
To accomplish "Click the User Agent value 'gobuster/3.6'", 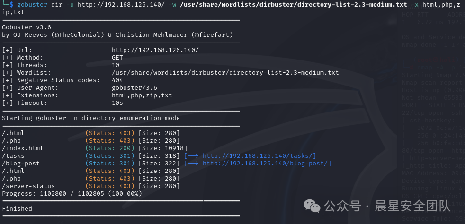I will coord(134,88).
